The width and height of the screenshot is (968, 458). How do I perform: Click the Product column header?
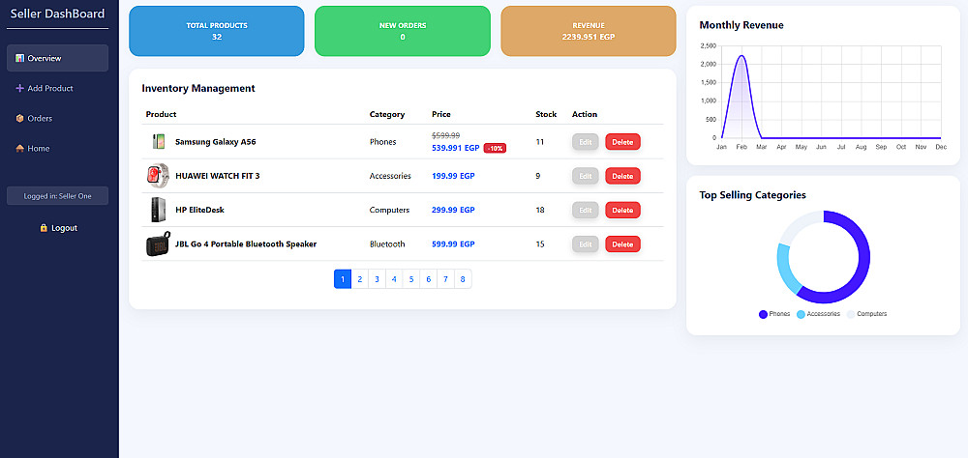(x=161, y=114)
